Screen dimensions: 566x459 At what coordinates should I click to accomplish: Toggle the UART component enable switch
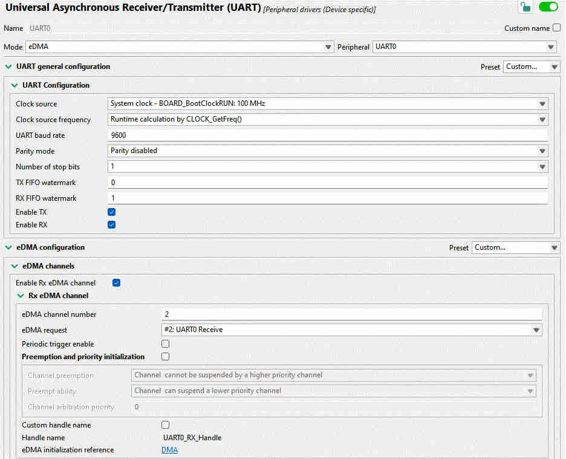point(548,7)
